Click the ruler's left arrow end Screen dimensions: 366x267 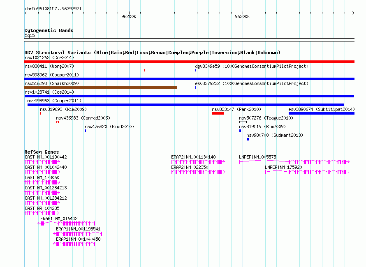tap(26, 13)
